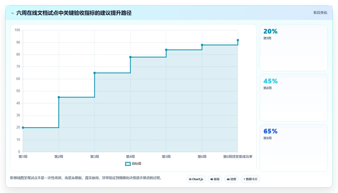Click the chart title 六周在线文档试点 heading
Viewport: 338px width, 193px height.
tap(74, 13)
